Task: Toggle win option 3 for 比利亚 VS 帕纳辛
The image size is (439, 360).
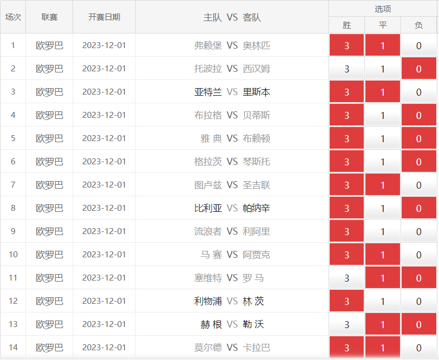Action: click(x=346, y=208)
